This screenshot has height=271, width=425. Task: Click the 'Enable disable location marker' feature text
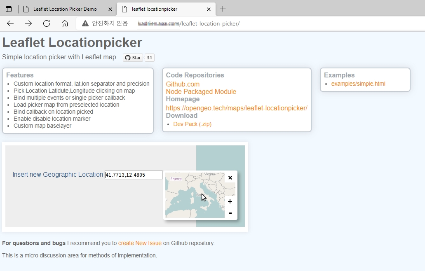52,119
